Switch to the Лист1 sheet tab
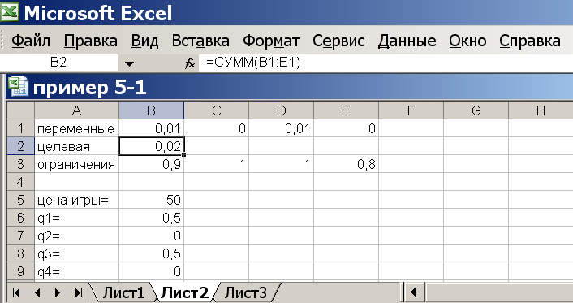 pyautogui.click(x=123, y=292)
